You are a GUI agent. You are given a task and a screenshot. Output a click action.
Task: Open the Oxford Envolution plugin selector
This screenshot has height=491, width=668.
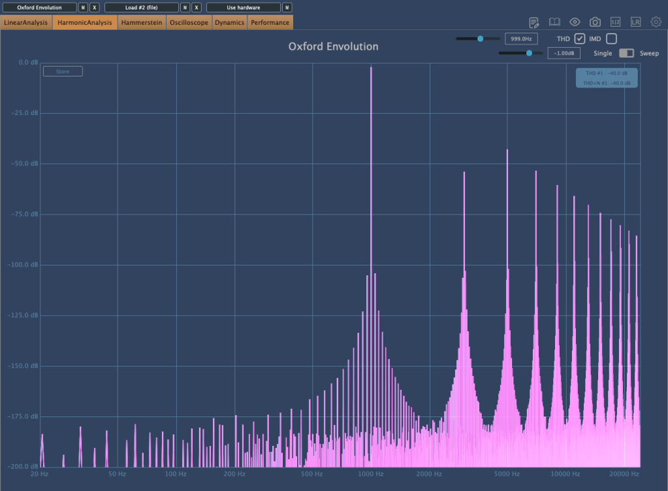[x=39, y=7]
